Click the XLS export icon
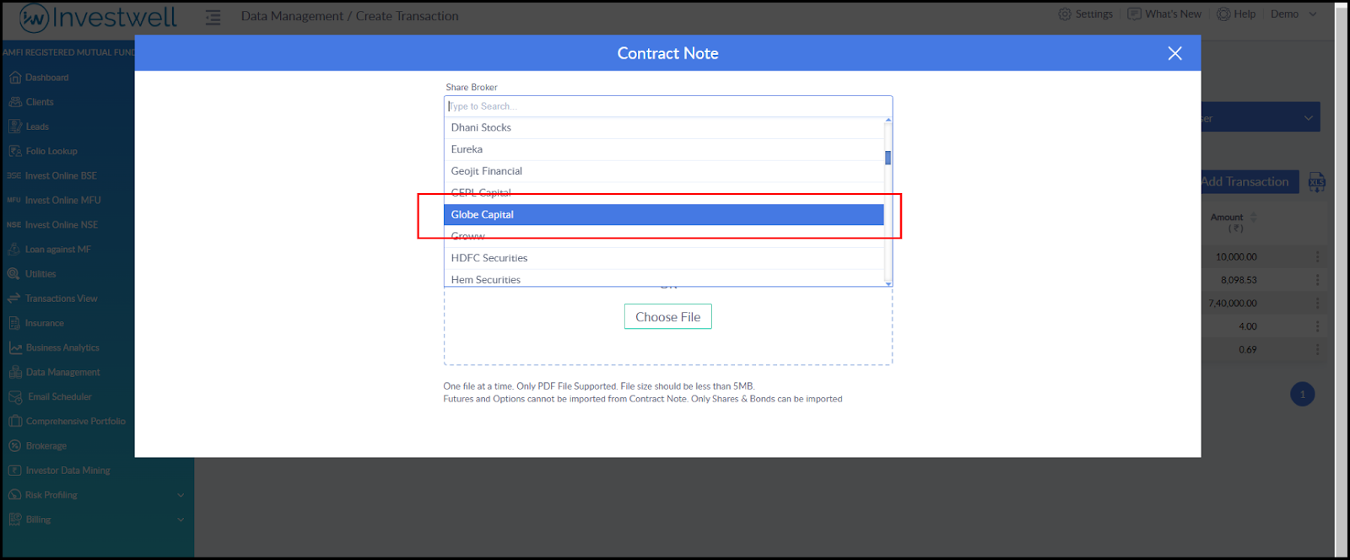This screenshot has width=1350, height=560. pyautogui.click(x=1317, y=181)
